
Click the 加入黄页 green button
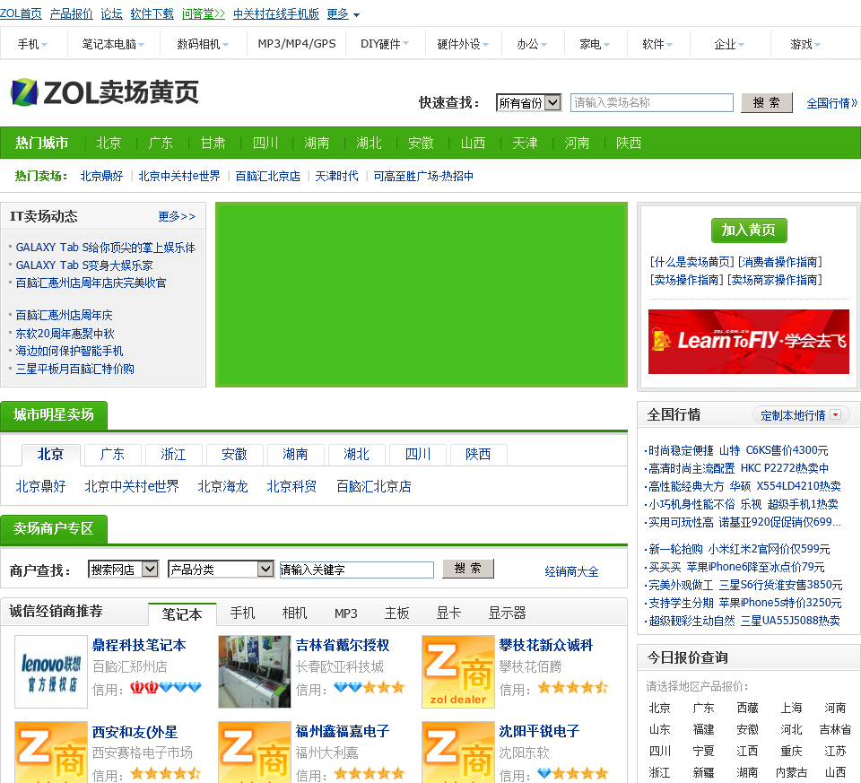(x=749, y=231)
